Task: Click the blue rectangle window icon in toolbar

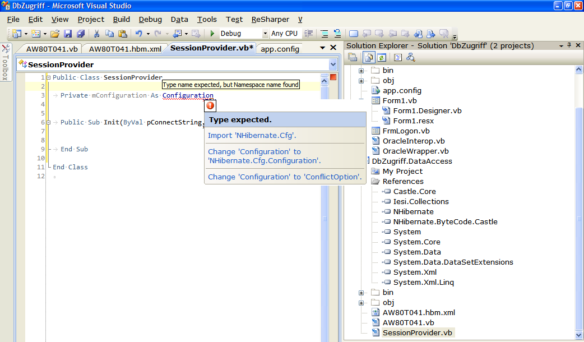Action: click(x=354, y=34)
